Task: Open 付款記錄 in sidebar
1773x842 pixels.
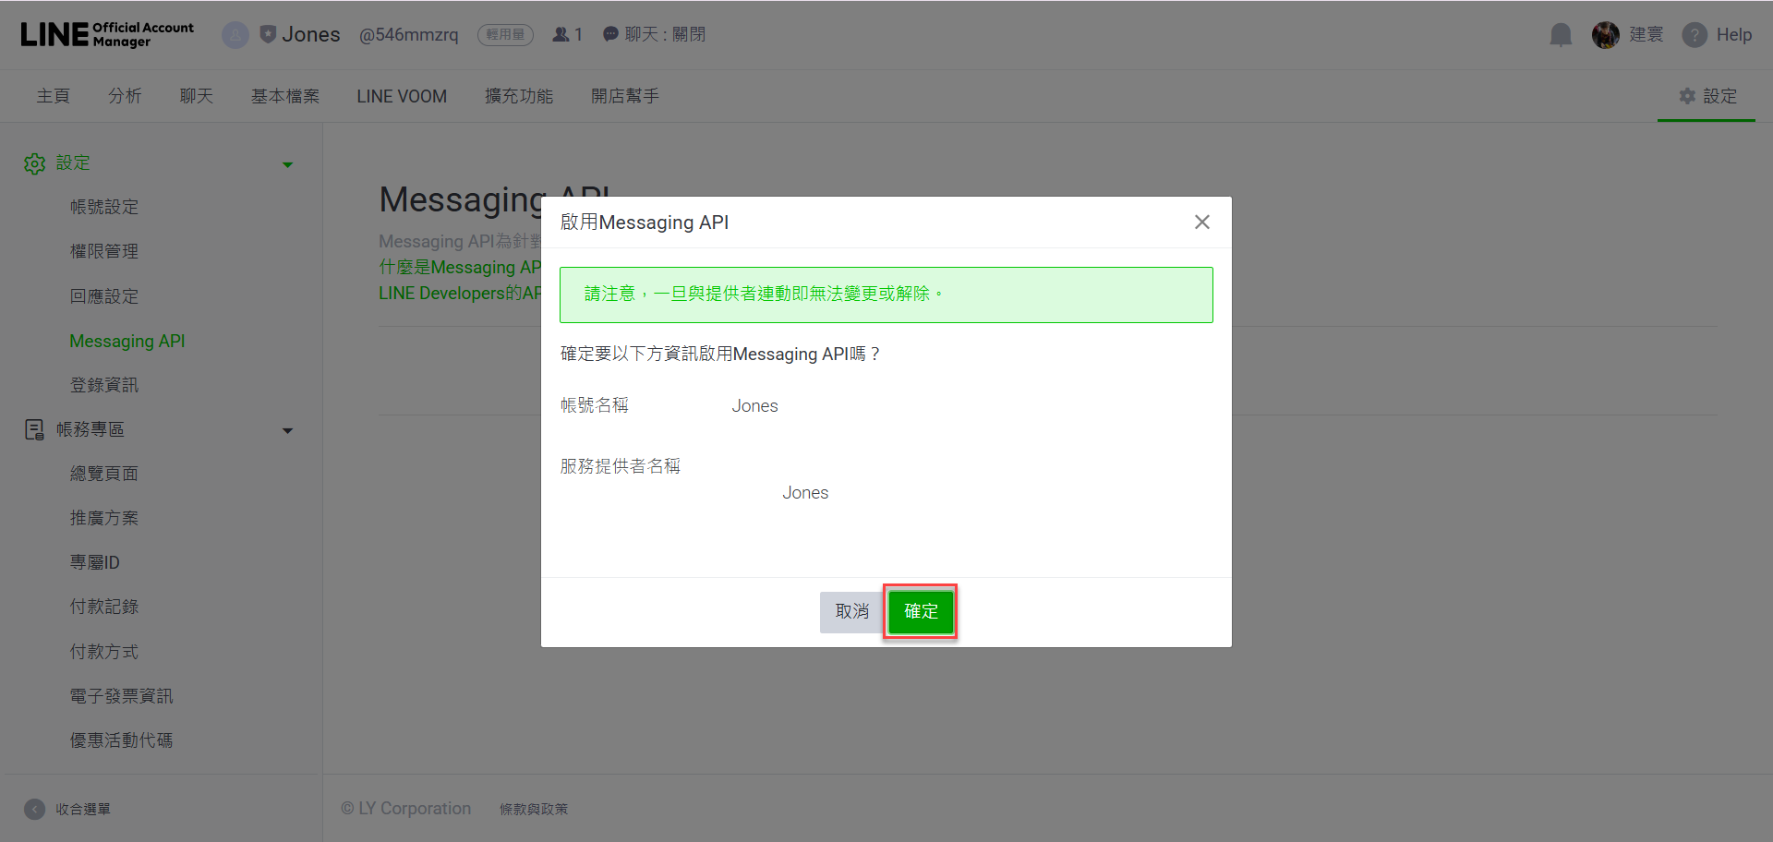Action: click(104, 607)
